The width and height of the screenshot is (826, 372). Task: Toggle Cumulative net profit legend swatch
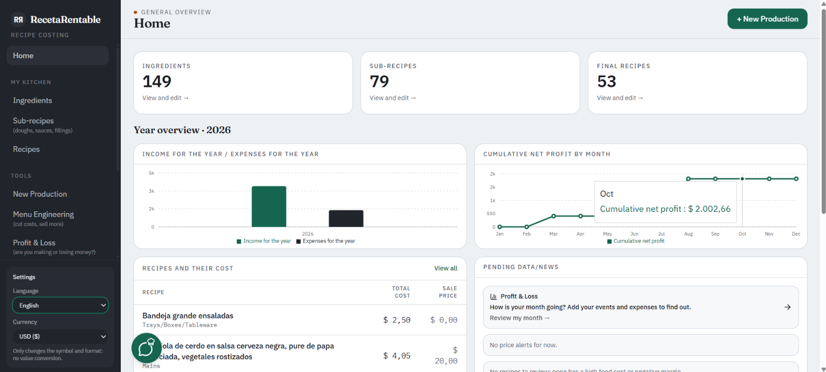click(x=609, y=242)
